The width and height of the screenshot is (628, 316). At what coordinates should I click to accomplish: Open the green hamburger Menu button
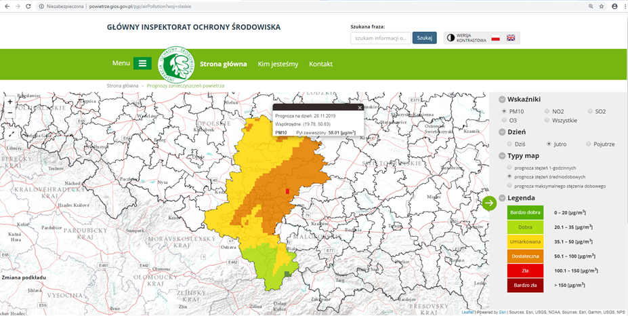[x=142, y=64]
